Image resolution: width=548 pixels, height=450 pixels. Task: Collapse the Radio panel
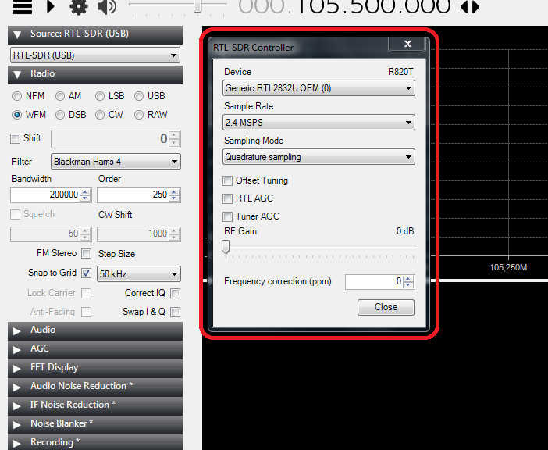coord(95,74)
